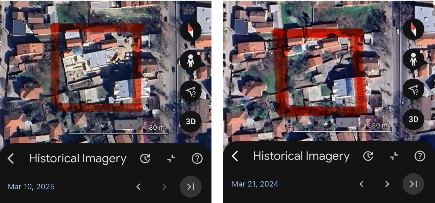Step to previous imagery from Mar 10, 2025
Screen dimensions: 435x203
(x=139, y=187)
